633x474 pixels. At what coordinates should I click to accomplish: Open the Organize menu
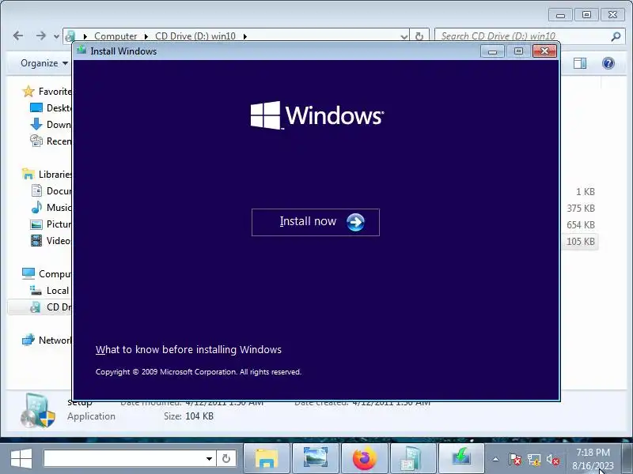tap(44, 63)
